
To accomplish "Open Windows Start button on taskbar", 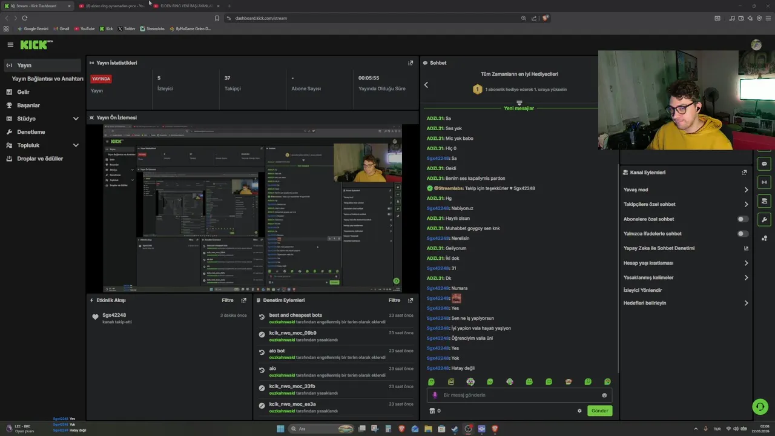I will [x=280, y=429].
